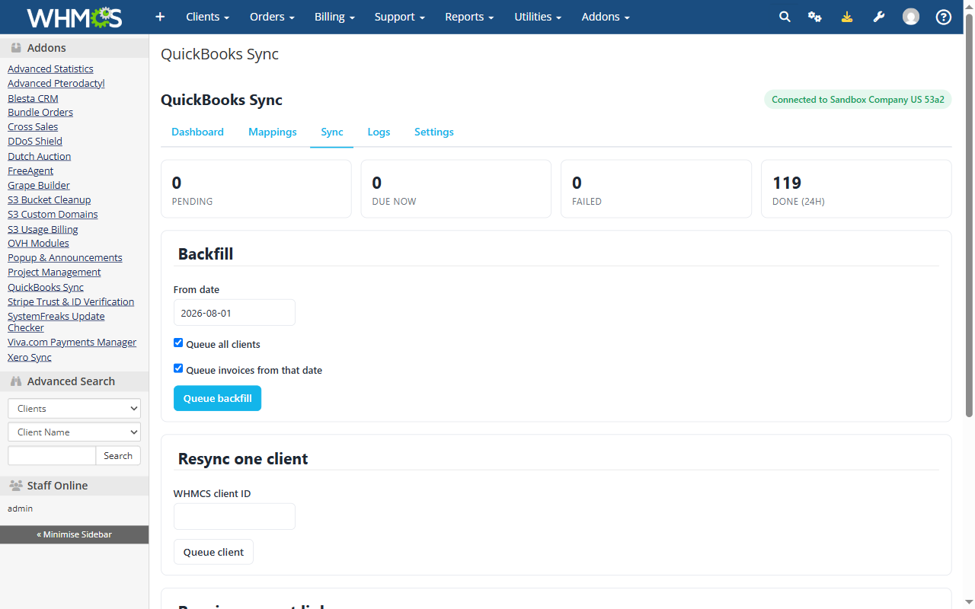Open the search magnifier icon
975x609 pixels.
pos(785,17)
